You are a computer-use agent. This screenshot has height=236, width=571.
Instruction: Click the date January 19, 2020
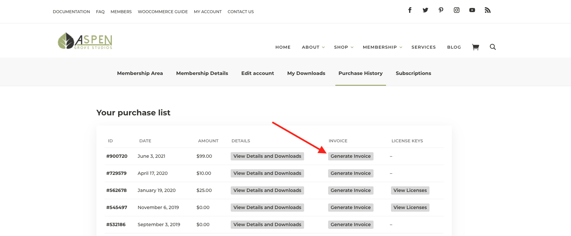point(157,190)
